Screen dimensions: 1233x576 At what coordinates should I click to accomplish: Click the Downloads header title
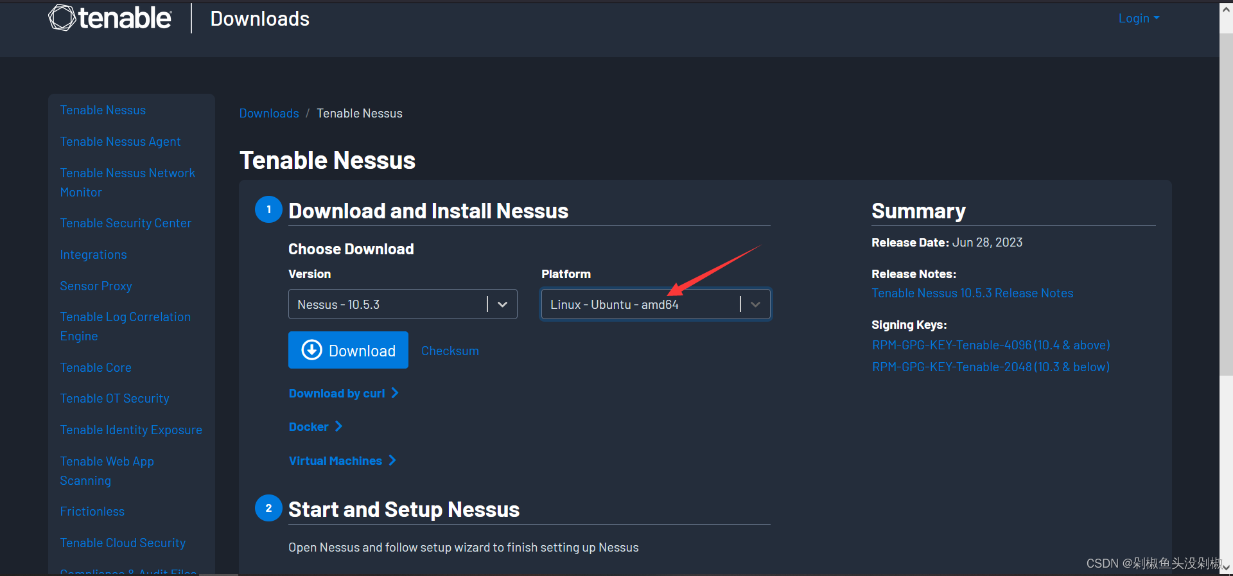pos(260,19)
